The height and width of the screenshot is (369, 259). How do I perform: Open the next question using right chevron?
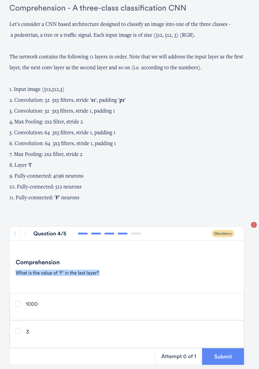[x=25, y=234]
